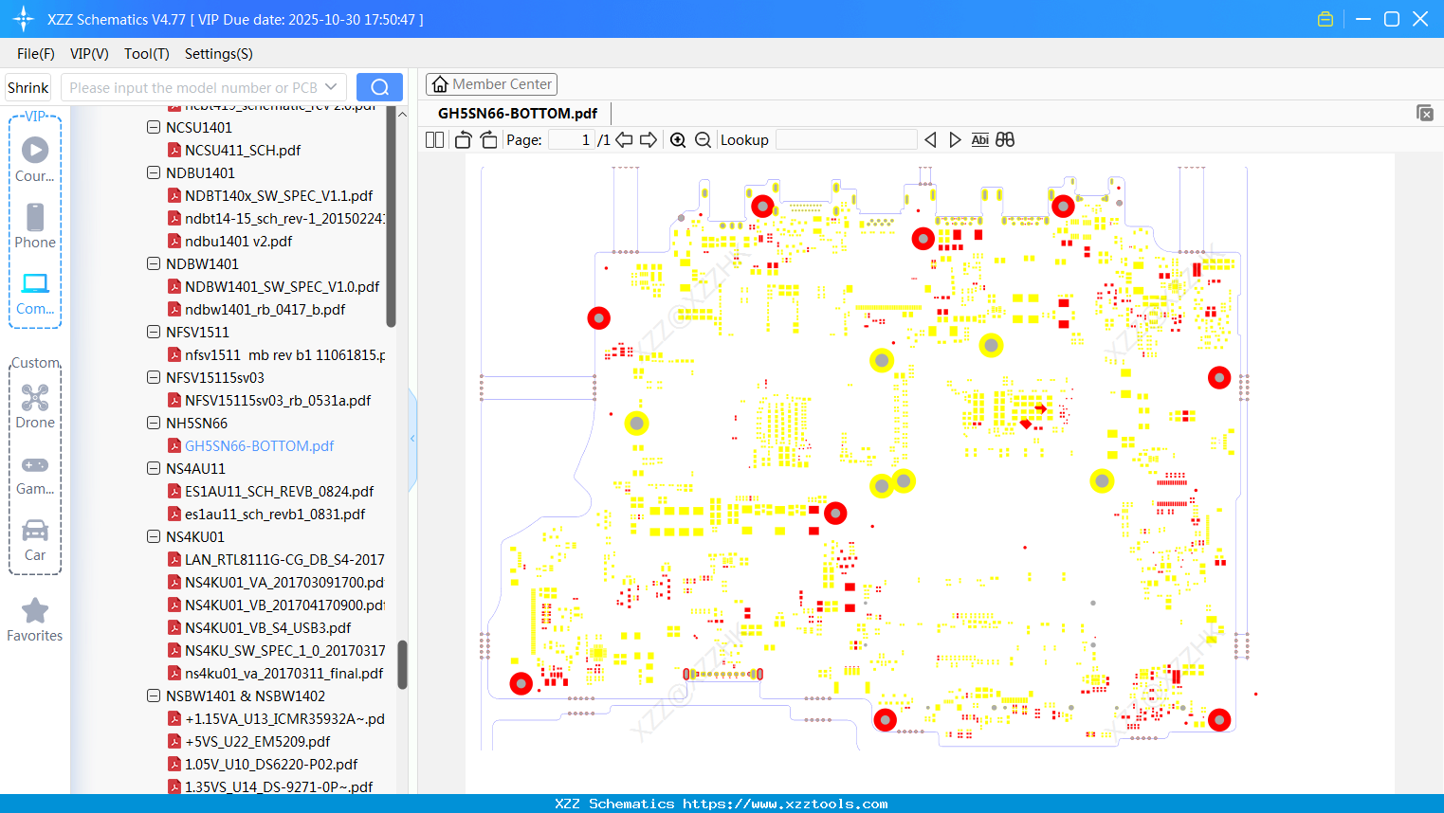Rotate the page counterclockwise

(x=463, y=140)
